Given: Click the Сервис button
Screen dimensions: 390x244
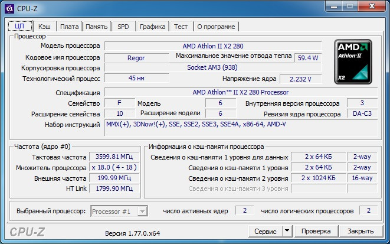Looking at the screenshot, I should coord(266,231).
